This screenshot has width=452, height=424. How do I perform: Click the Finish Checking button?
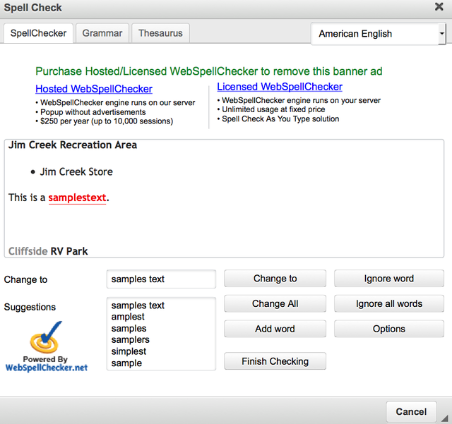point(275,361)
